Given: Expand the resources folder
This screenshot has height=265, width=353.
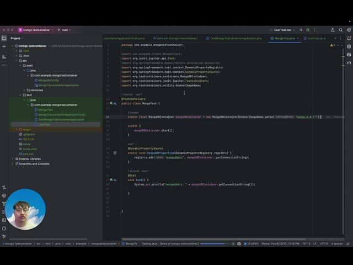Looking at the screenshot, I should click(24, 90).
